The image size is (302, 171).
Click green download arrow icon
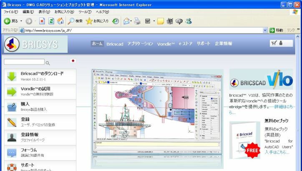pyautogui.click(x=12, y=77)
